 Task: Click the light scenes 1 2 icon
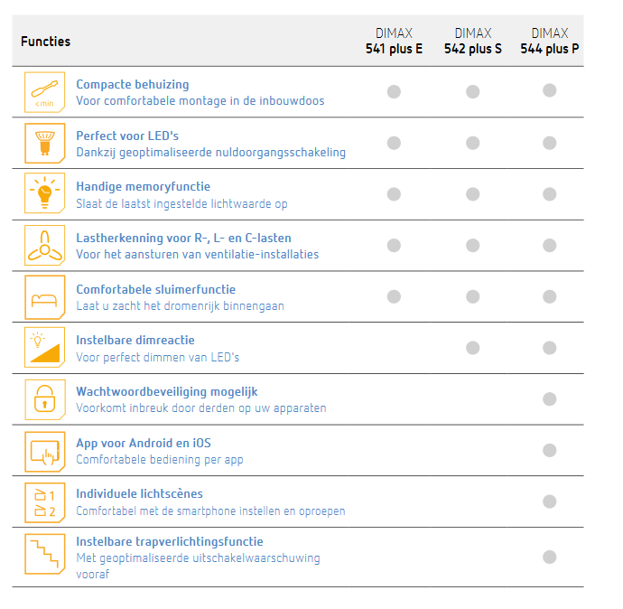click(44, 502)
